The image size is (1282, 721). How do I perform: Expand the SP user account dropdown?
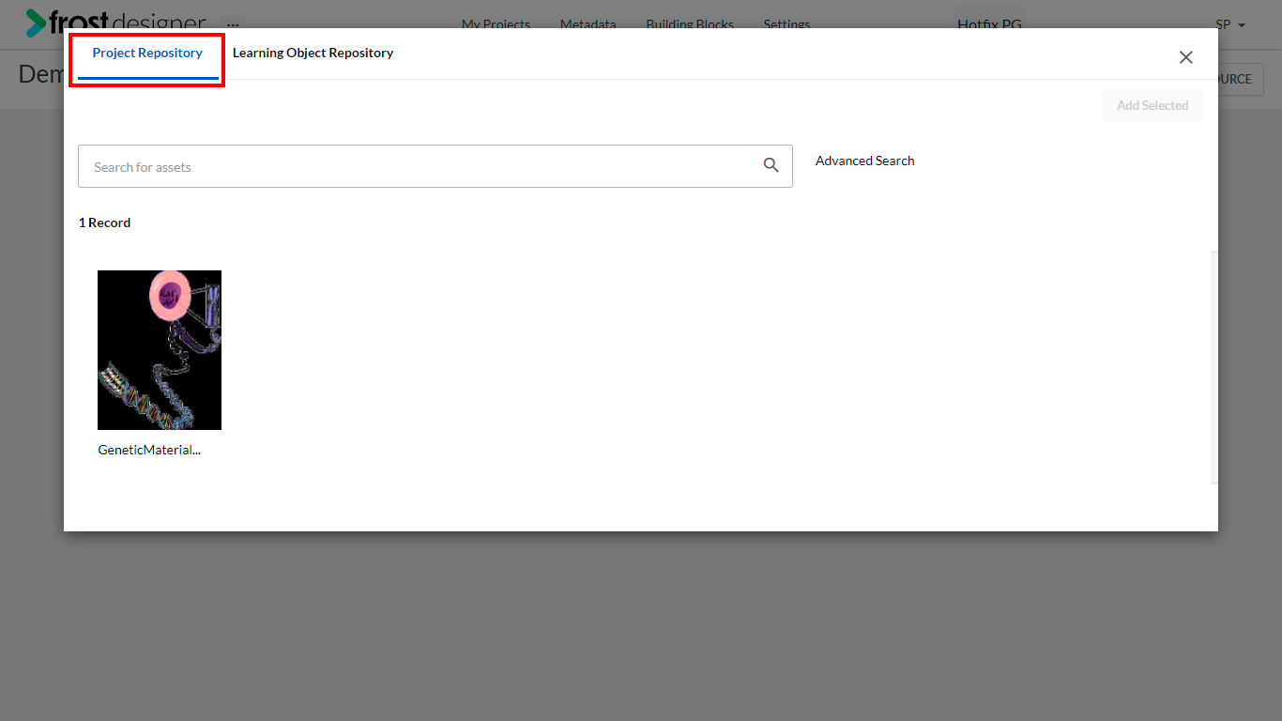(1230, 24)
